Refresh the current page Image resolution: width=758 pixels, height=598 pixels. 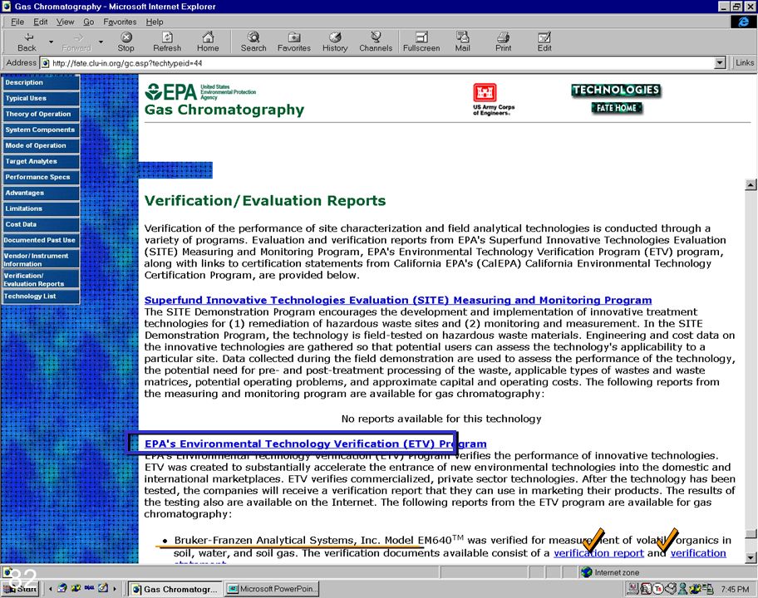coord(167,42)
